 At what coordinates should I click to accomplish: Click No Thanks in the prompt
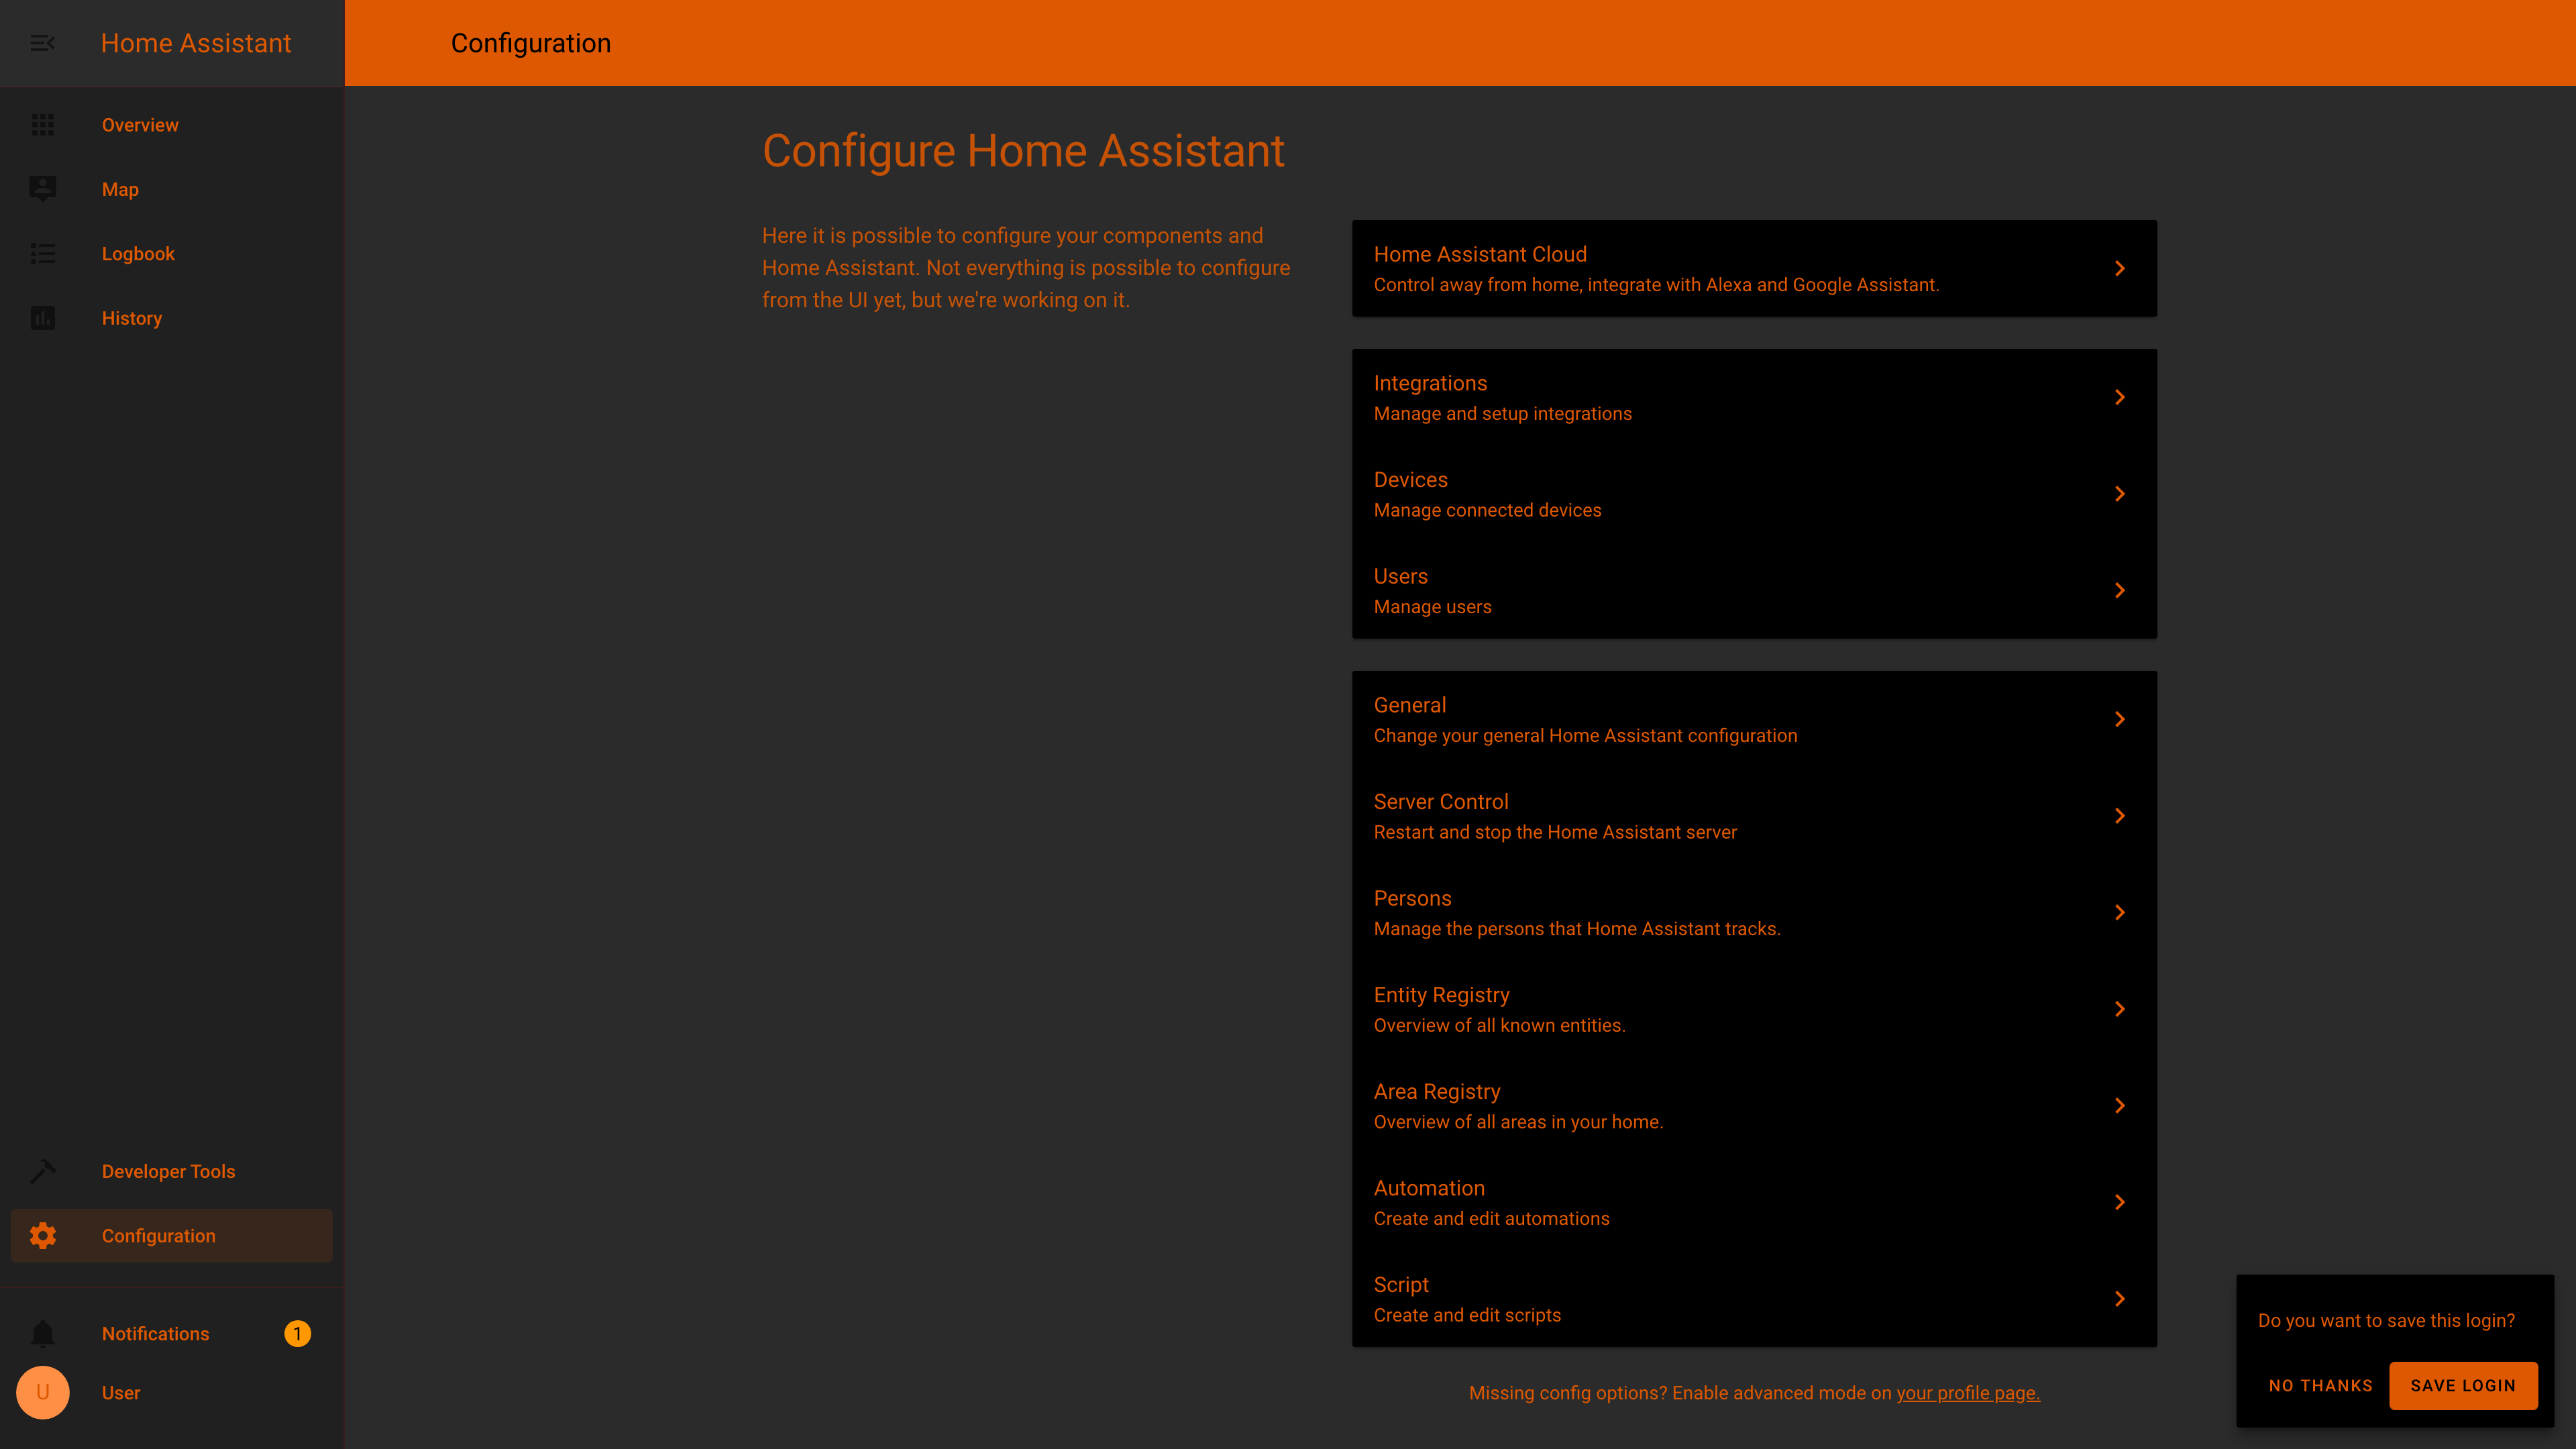point(2321,1385)
